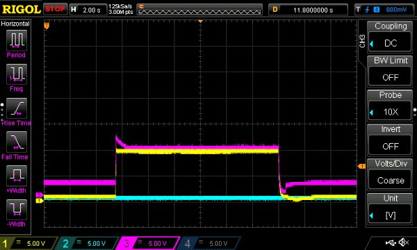The width and height of the screenshot is (417, 250).
Task: Click the waveform memory position bar
Action: (199, 10)
